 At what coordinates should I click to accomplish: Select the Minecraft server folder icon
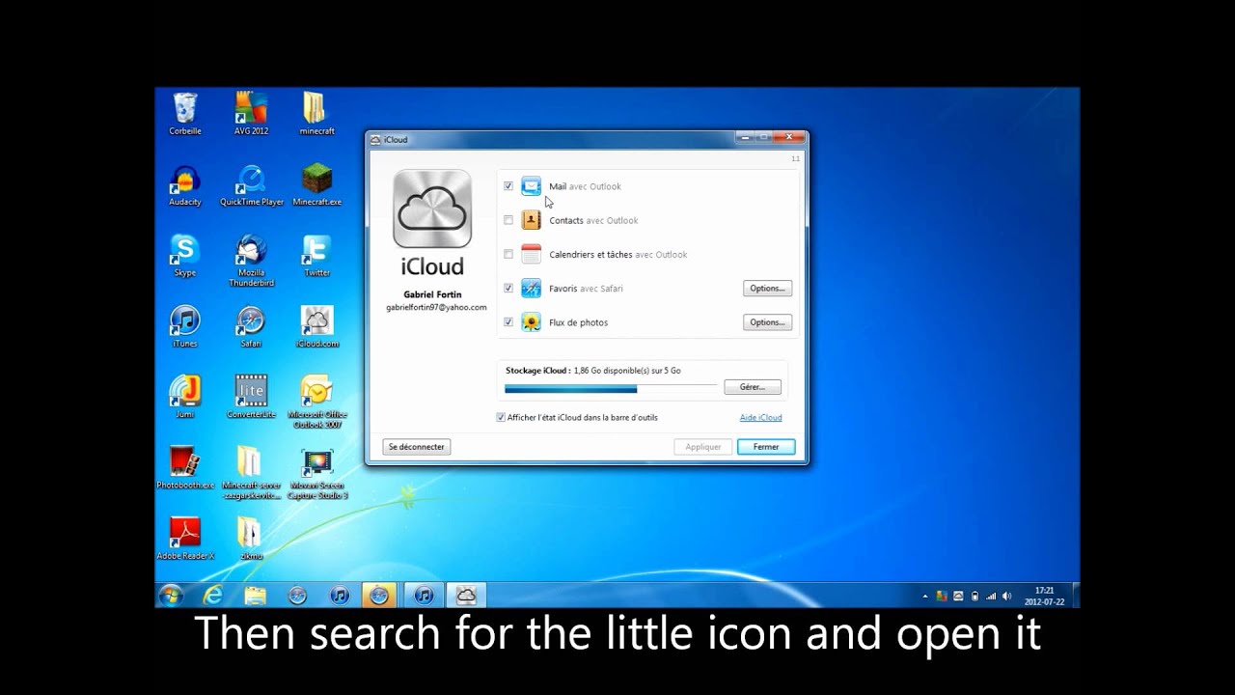tap(251, 473)
